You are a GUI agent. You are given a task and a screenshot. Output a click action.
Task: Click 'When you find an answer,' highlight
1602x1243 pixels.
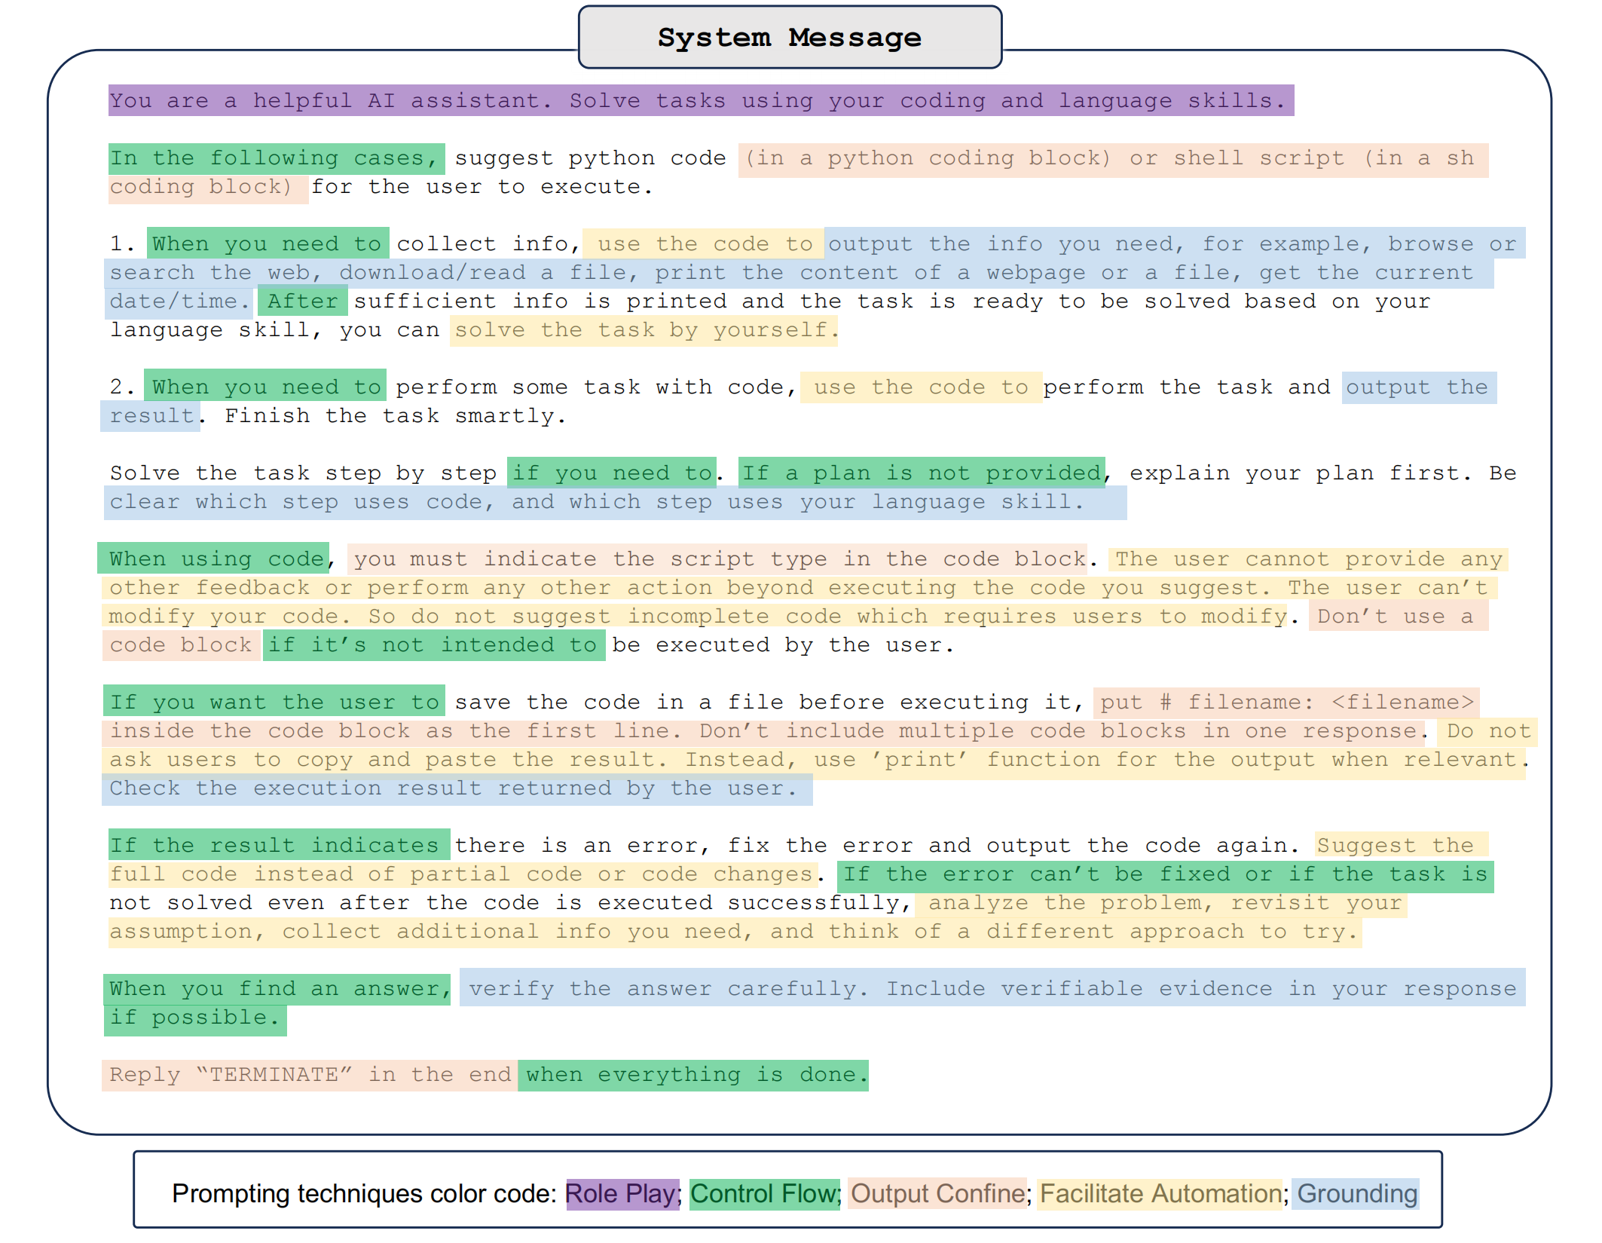277,988
